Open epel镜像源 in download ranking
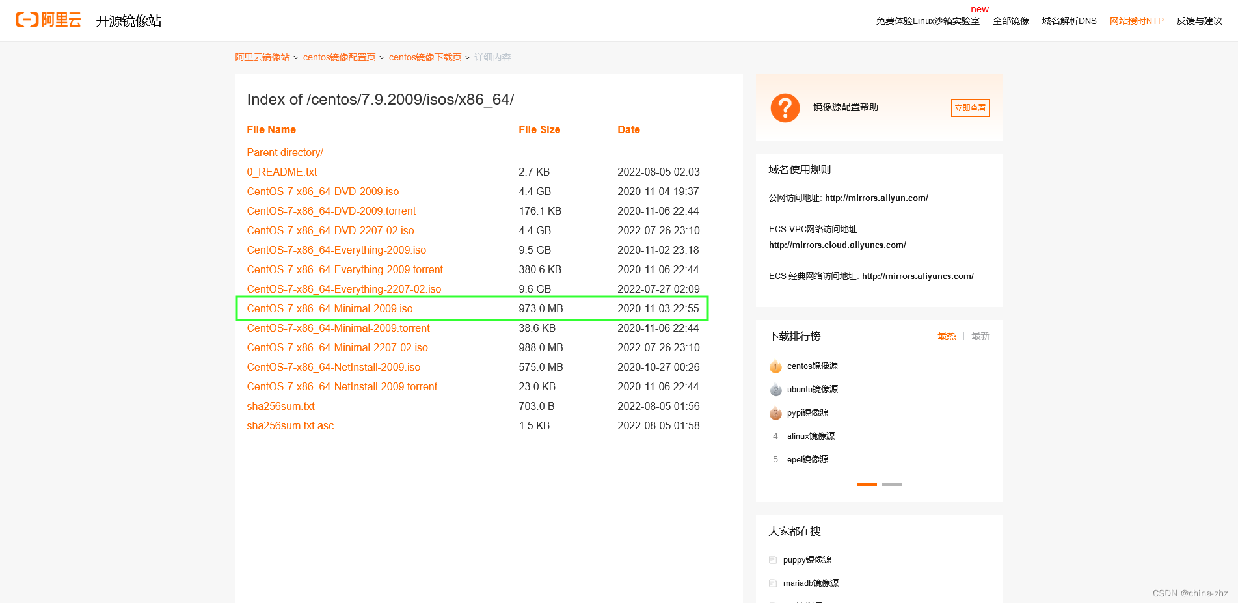 [x=807, y=460]
